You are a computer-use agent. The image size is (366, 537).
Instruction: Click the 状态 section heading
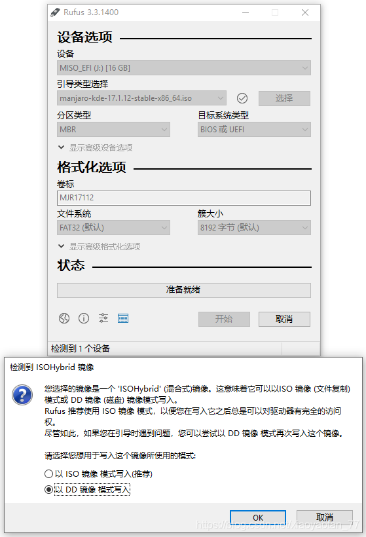point(71,265)
